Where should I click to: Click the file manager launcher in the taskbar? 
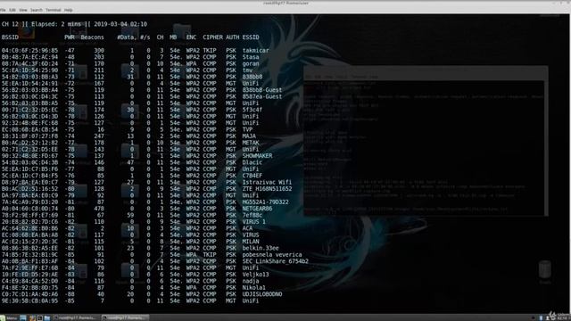pos(47,317)
